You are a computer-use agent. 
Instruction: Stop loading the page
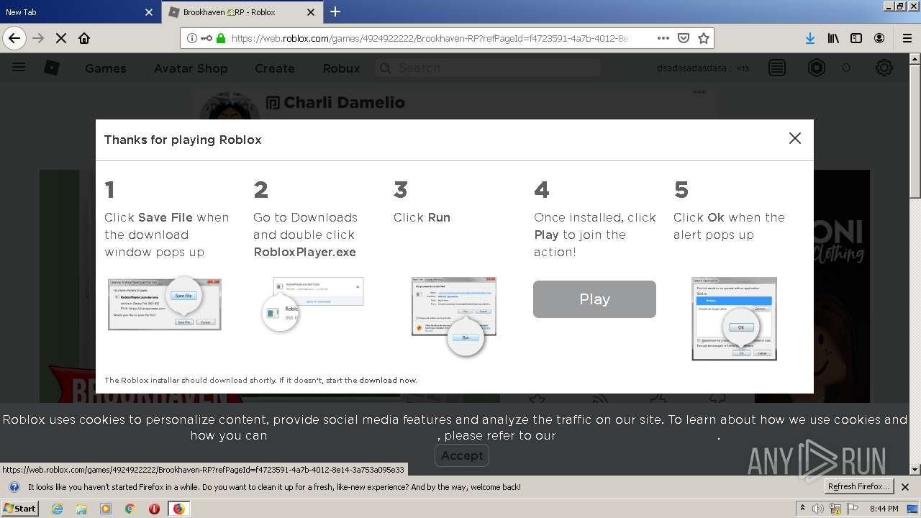coord(61,38)
